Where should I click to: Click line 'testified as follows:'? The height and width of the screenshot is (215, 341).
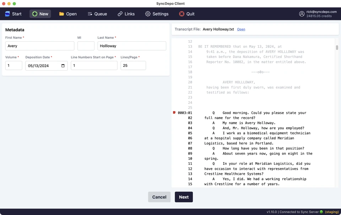pos(227,92)
